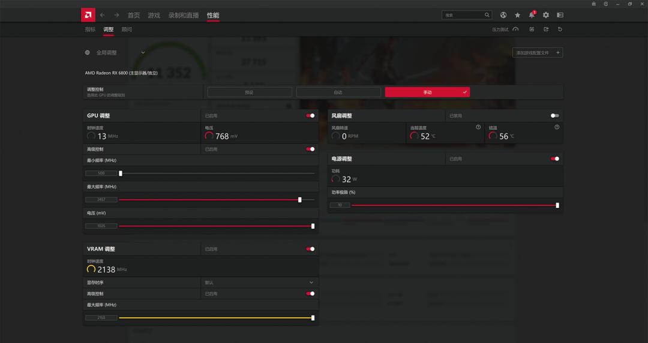The width and height of the screenshot is (648, 343).
Task: Click the bug report icon in title bar
Action: click(593, 4)
